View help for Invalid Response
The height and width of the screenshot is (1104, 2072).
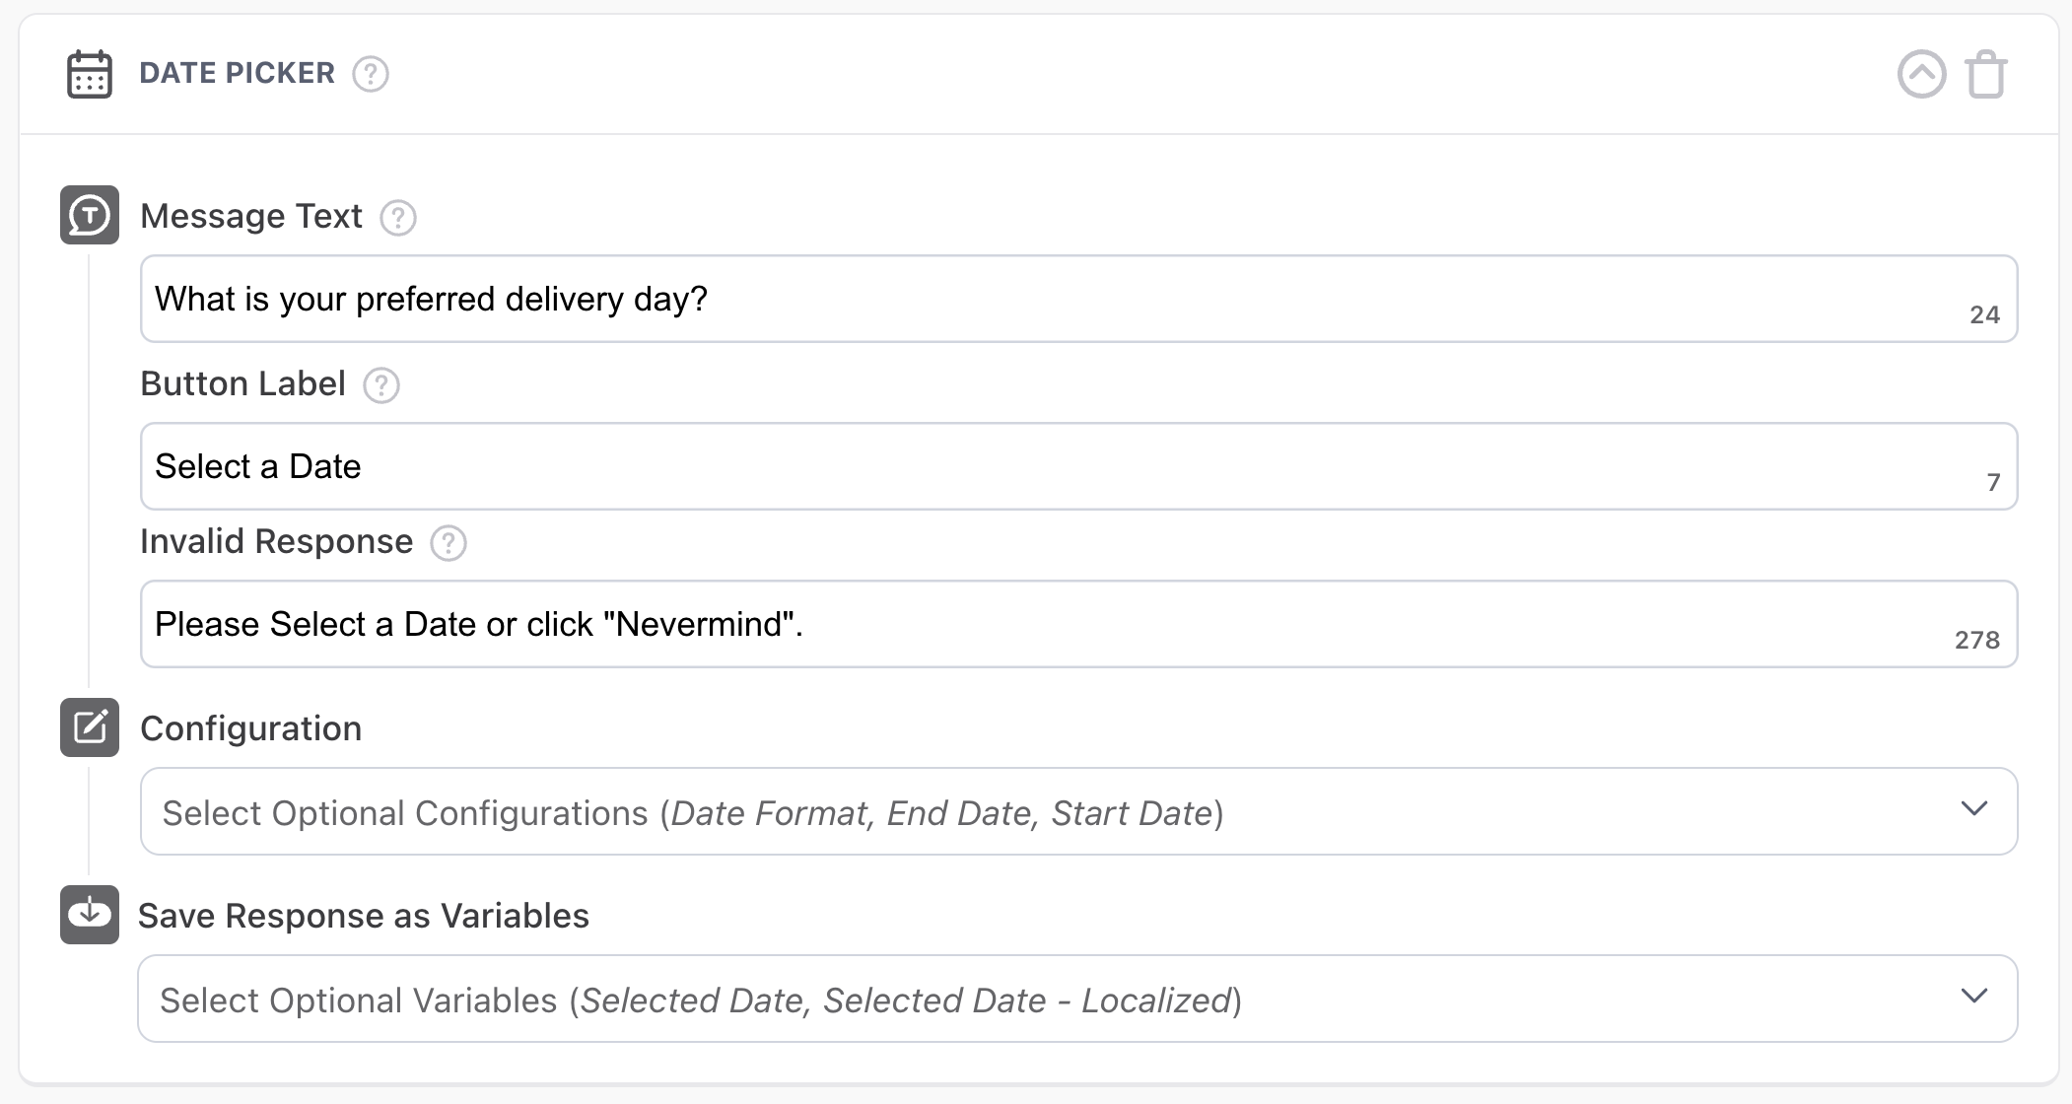[x=449, y=542]
